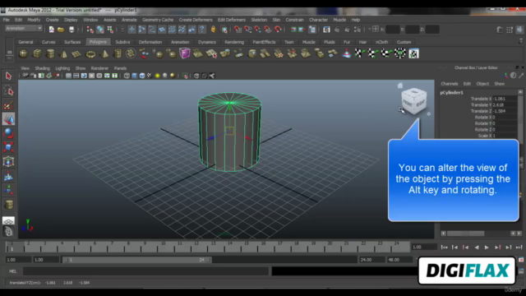Click the purple cube shelf icon

(x=184, y=53)
